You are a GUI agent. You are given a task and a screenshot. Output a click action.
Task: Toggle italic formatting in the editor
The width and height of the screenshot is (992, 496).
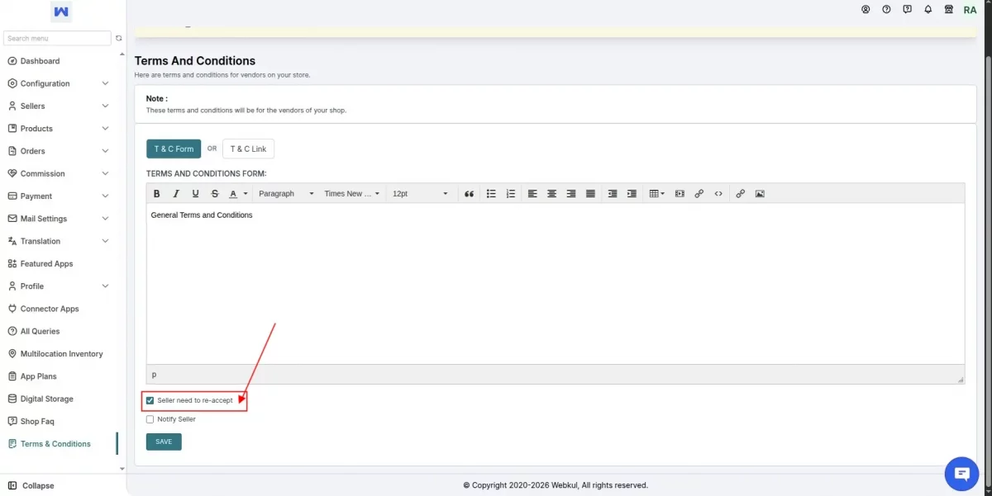point(176,194)
